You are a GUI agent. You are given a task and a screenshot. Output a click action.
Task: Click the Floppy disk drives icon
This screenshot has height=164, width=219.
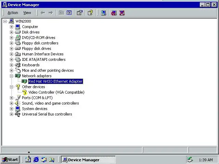tap(17, 49)
